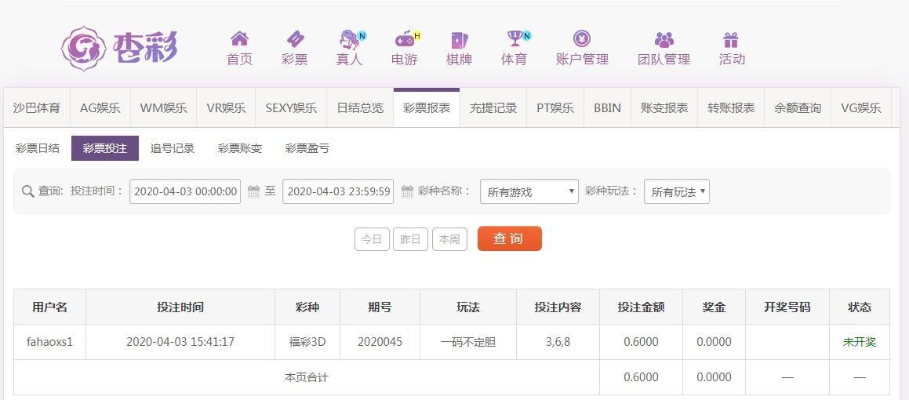
Task: Select the 彩票投注 sub-tab
Action: (x=105, y=148)
